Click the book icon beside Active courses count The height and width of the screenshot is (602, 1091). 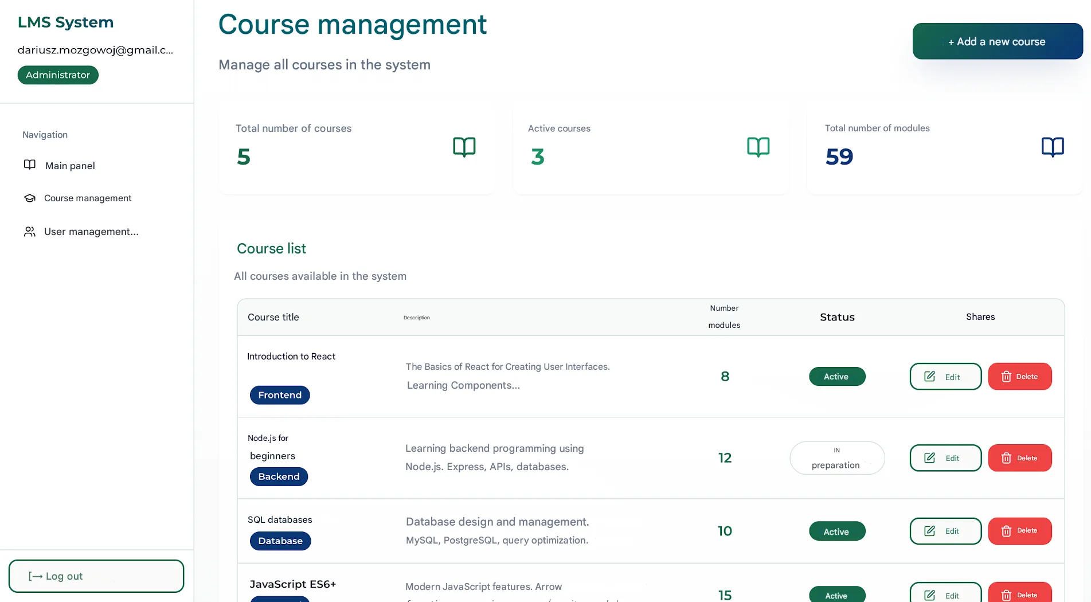tap(758, 147)
